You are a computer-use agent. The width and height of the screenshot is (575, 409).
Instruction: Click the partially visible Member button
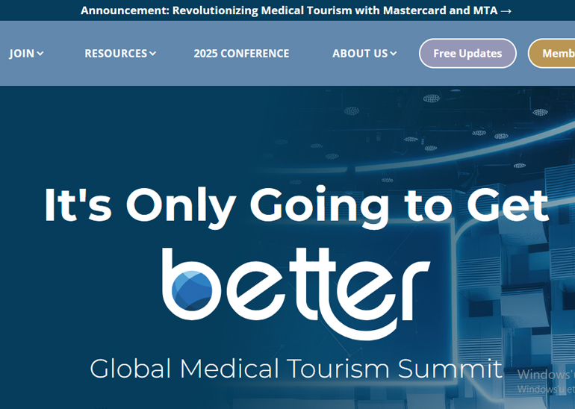[x=552, y=54]
